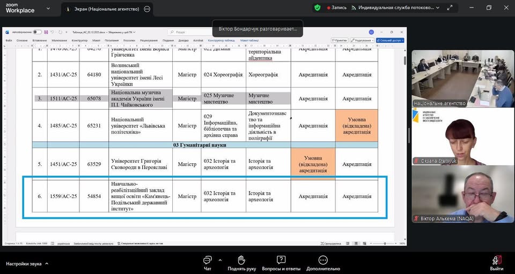Click the green security shield icon

click(318, 7)
